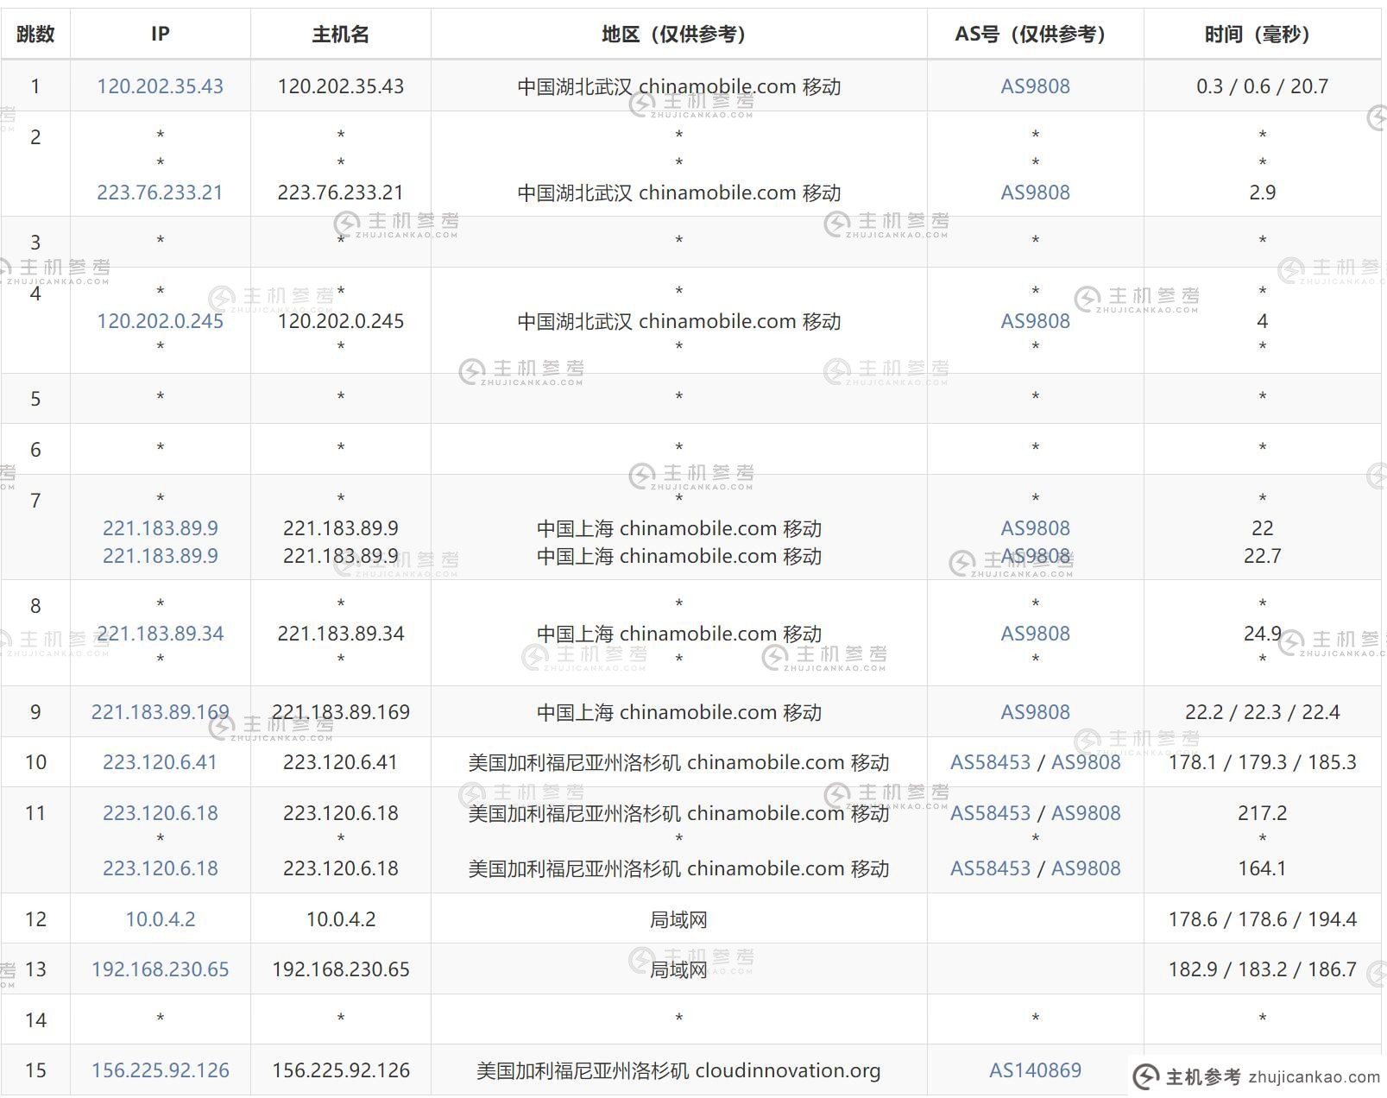The image size is (1387, 1098).
Task: Select the time value 24.9
Action: [1262, 634]
